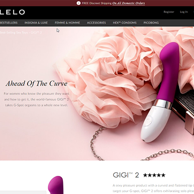Click the GIGI 2 breadcrumb item
The image size is (194, 194).
[x=36, y=33]
